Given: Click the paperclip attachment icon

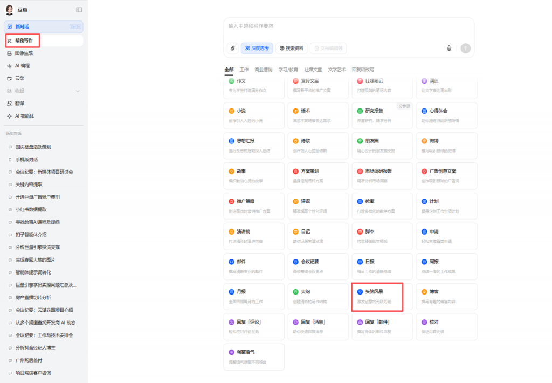Looking at the screenshot, I should [232, 48].
